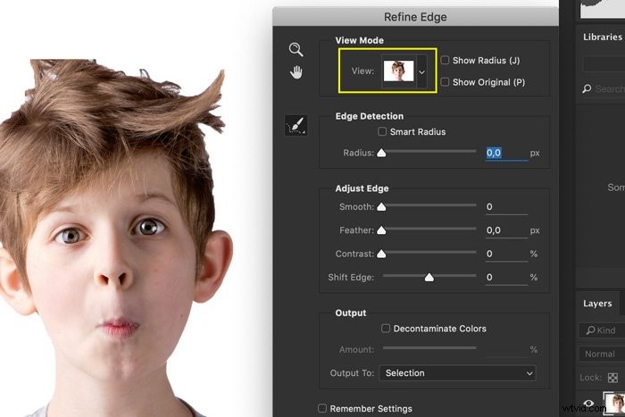Click the Feather value field
The image size is (625, 417).
(x=506, y=230)
